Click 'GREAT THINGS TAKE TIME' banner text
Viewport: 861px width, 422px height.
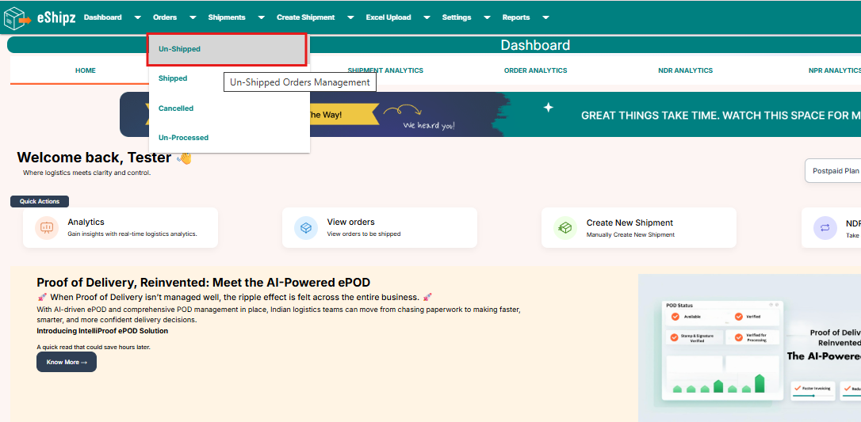(x=721, y=116)
